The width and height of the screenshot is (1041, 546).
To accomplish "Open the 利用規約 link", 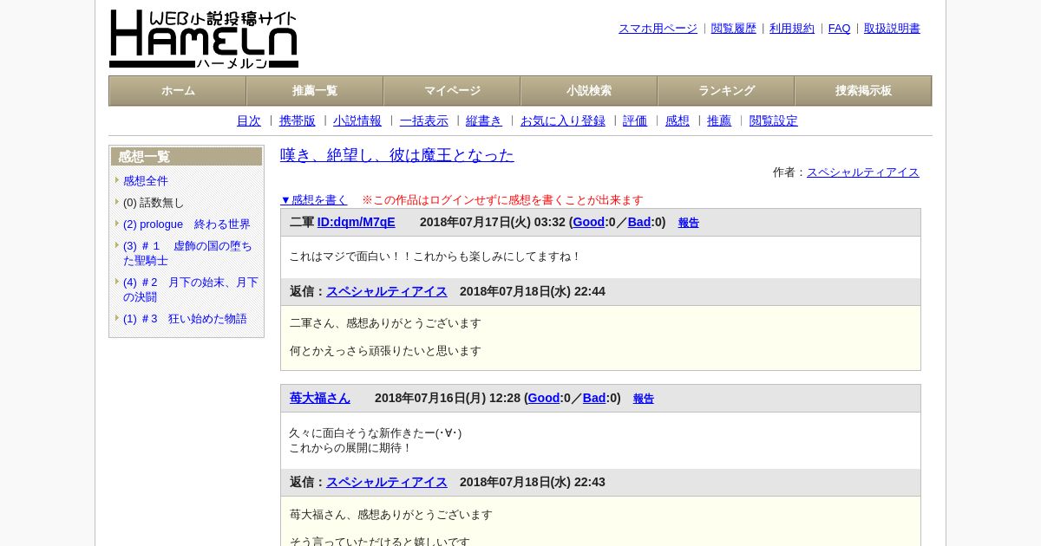I will 792,29.
